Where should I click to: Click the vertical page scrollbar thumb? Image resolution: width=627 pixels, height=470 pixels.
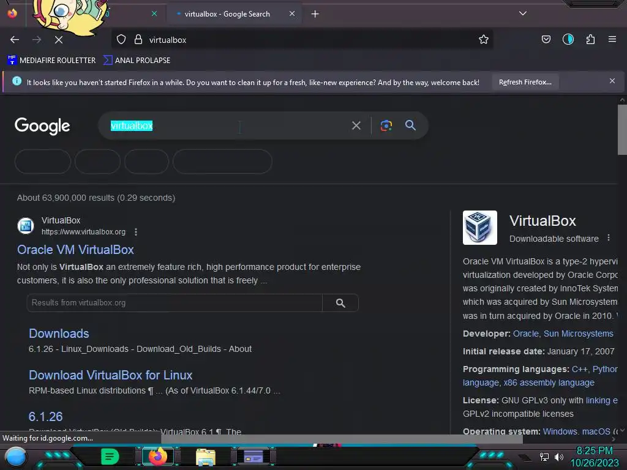(622, 130)
